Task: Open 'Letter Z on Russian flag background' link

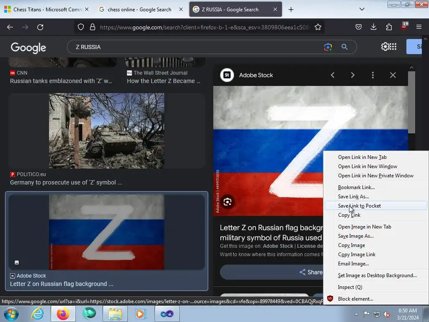Action: [x=62, y=284]
